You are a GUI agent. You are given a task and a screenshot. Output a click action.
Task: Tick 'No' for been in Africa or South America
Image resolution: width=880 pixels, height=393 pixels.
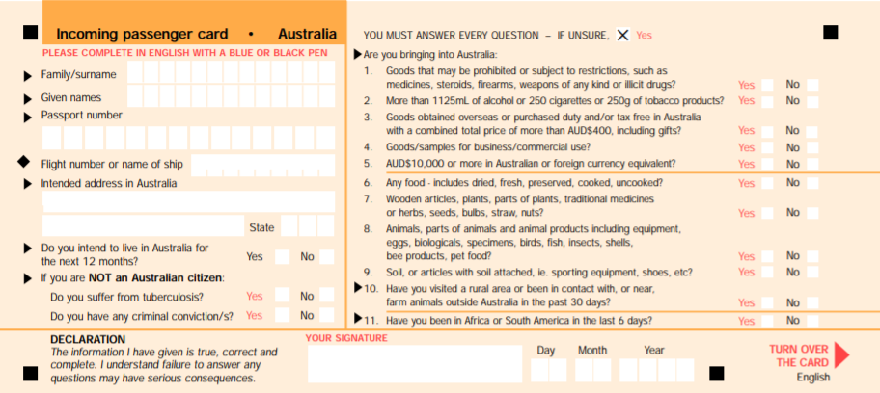coord(812,321)
